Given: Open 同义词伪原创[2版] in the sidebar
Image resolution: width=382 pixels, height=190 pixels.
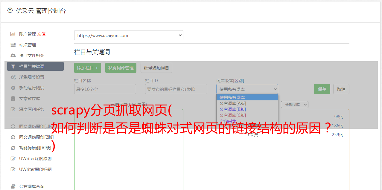Looking at the screenshot, I should click(36, 137).
